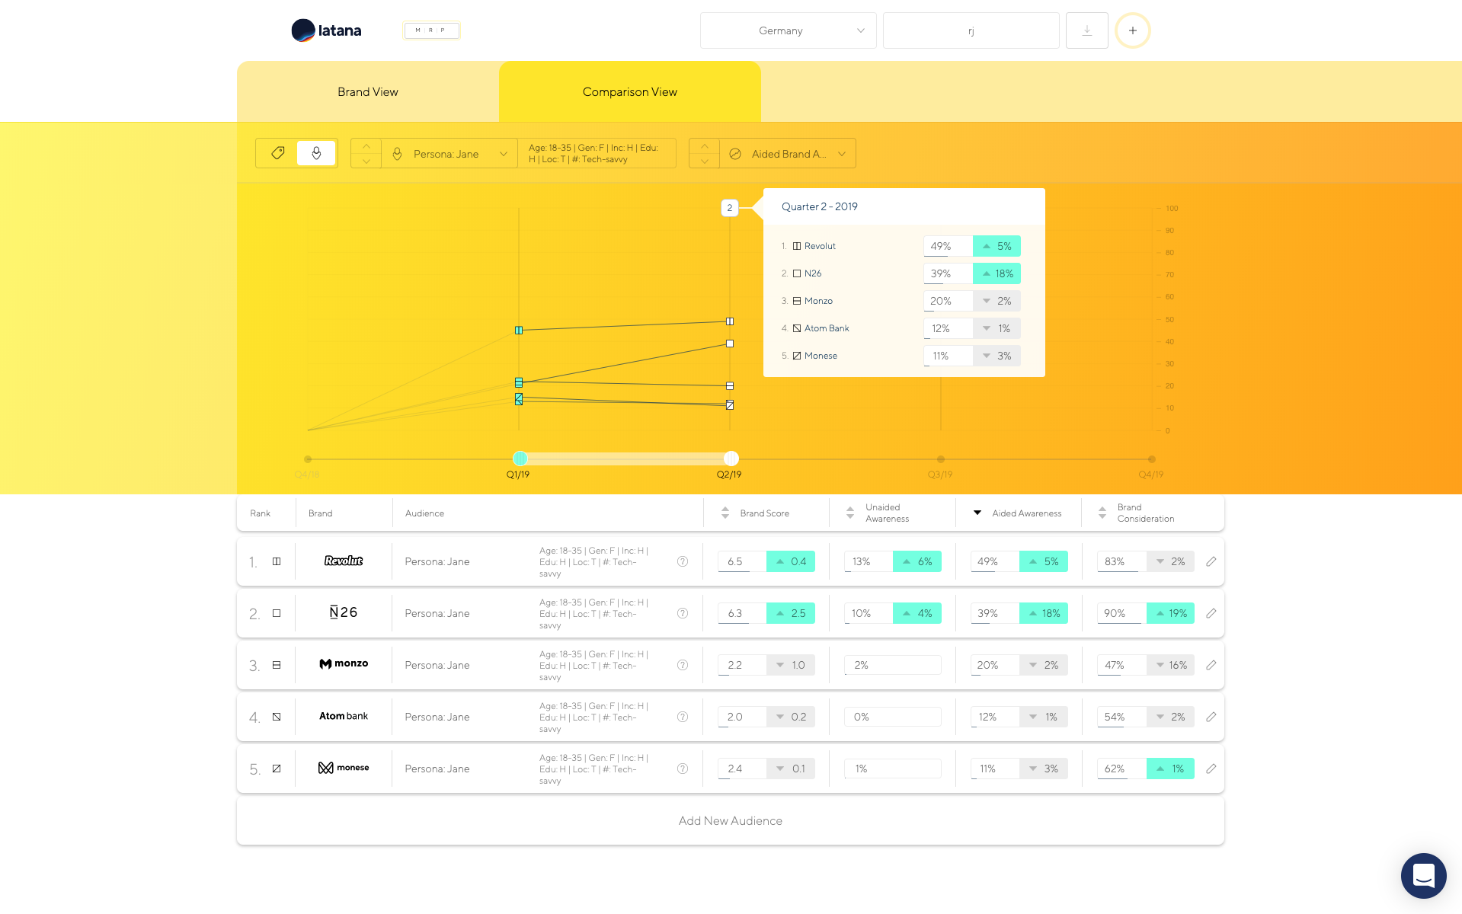The height and width of the screenshot is (914, 1462).
Task: Click Monzo marker icon in table row
Action: (277, 665)
